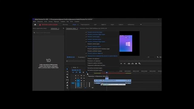
Task: Toggle V1 track targeting button
Action: pyautogui.click(x=78, y=81)
